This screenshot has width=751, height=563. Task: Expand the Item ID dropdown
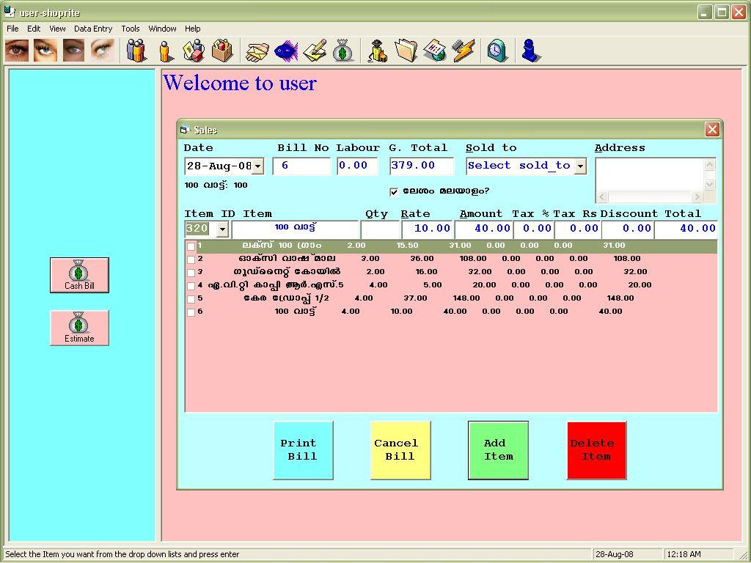221,229
